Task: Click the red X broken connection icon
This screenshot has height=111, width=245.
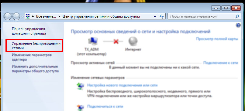Action: (116, 42)
